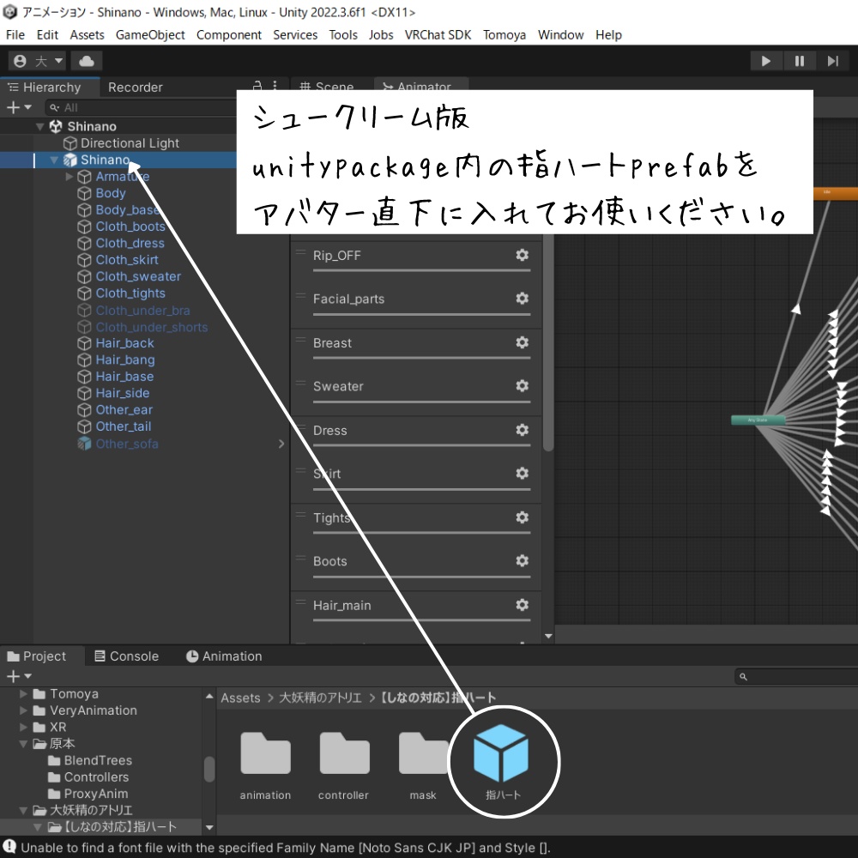Switch to the Animation tab

pyautogui.click(x=224, y=656)
